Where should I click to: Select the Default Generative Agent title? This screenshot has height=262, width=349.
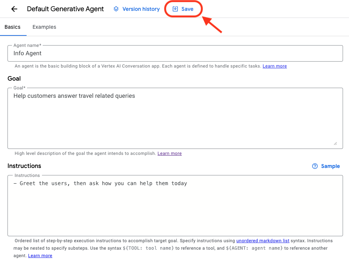point(65,9)
